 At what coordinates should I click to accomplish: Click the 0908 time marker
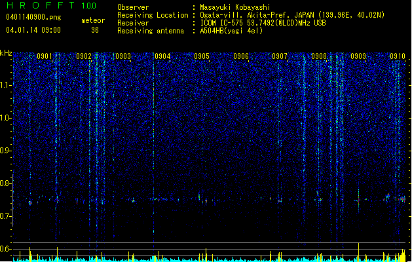(x=319, y=56)
